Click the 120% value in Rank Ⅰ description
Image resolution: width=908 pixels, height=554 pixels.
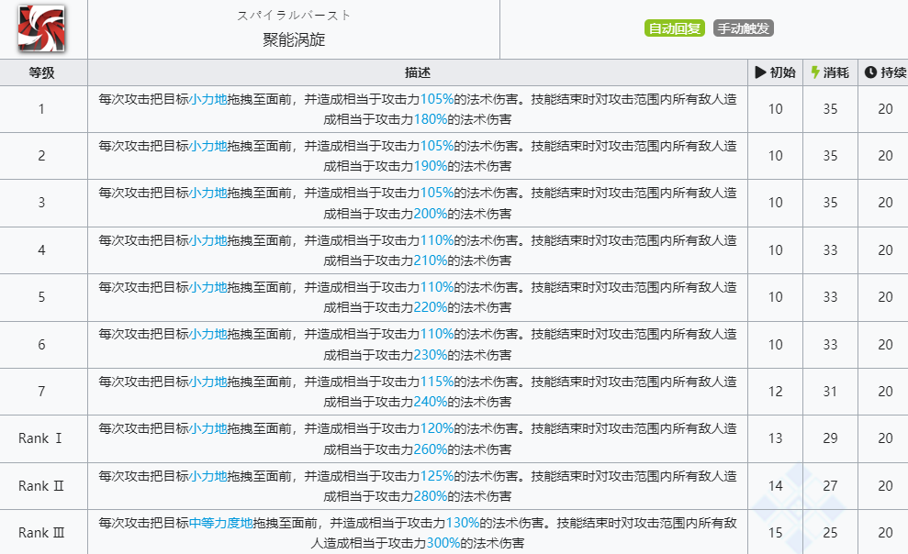pos(437,428)
